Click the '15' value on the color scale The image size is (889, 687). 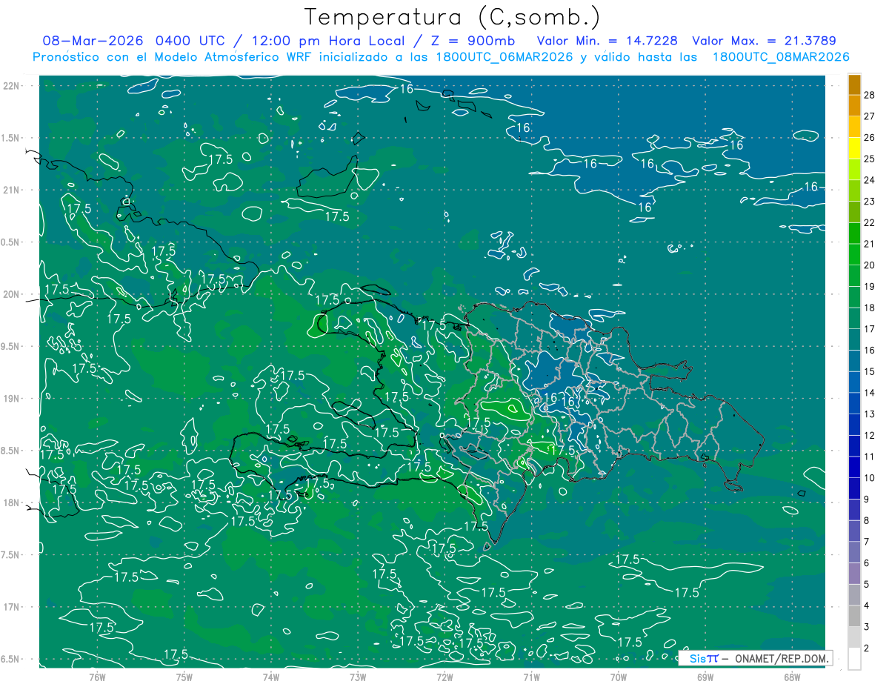point(870,371)
